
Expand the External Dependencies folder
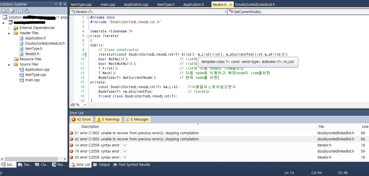coord(9,28)
